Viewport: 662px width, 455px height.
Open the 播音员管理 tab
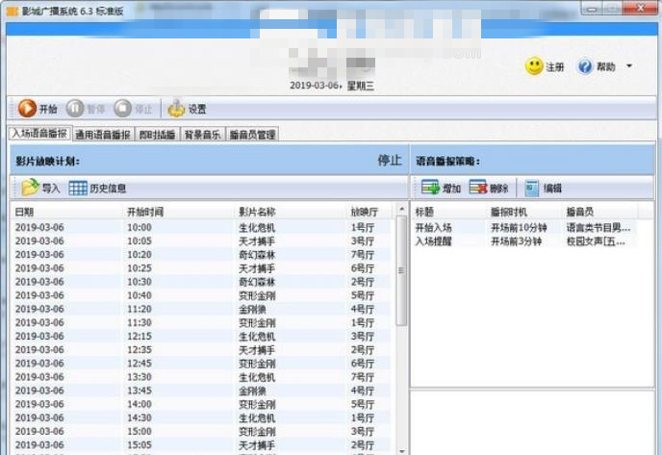click(x=252, y=135)
